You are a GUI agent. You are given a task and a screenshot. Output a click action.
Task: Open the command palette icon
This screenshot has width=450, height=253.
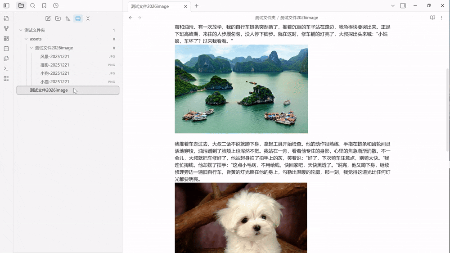[x=6, y=68]
